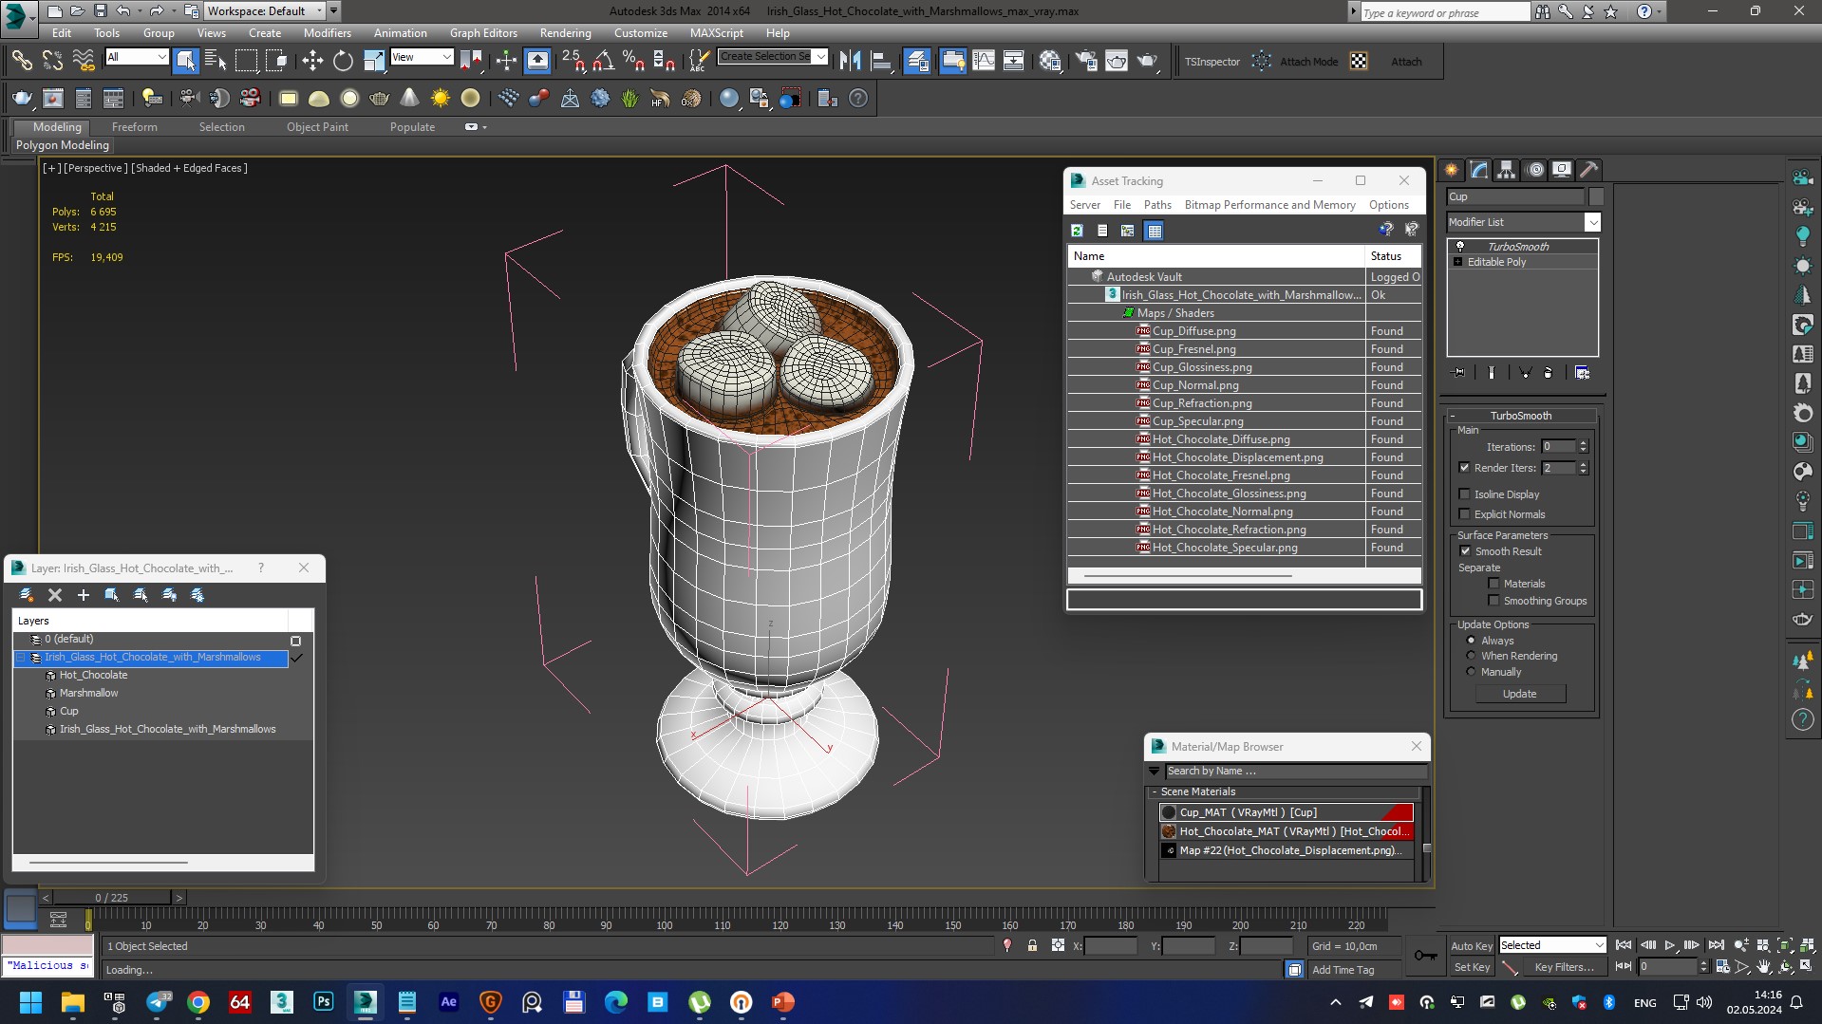Toggle the Render Iters checkbox
Image resolution: width=1822 pixels, height=1024 pixels.
click(x=1464, y=468)
